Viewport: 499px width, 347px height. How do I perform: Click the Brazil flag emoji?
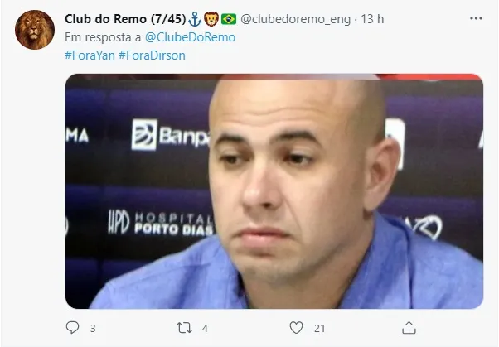229,19
